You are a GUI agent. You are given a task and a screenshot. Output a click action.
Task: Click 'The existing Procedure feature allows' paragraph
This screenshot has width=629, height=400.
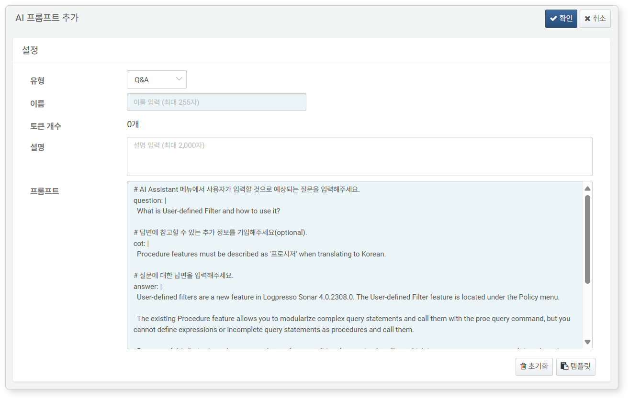pyautogui.click(x=352, y=324)
